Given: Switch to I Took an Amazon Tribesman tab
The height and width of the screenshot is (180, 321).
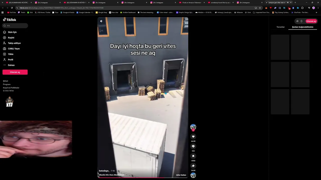Looking at the screenshot, I should click(192, 2).
